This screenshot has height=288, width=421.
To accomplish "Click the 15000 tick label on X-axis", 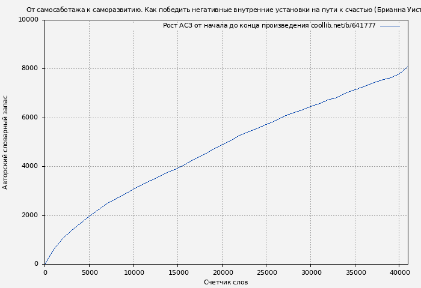I will point(177,272).
